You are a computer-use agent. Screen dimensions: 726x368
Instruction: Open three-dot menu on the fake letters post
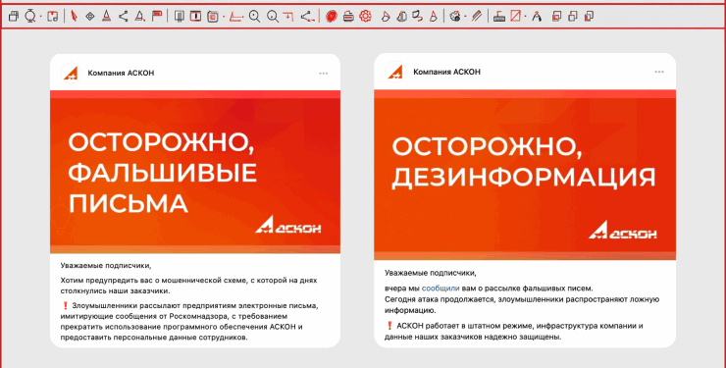(x=323, y=74)
